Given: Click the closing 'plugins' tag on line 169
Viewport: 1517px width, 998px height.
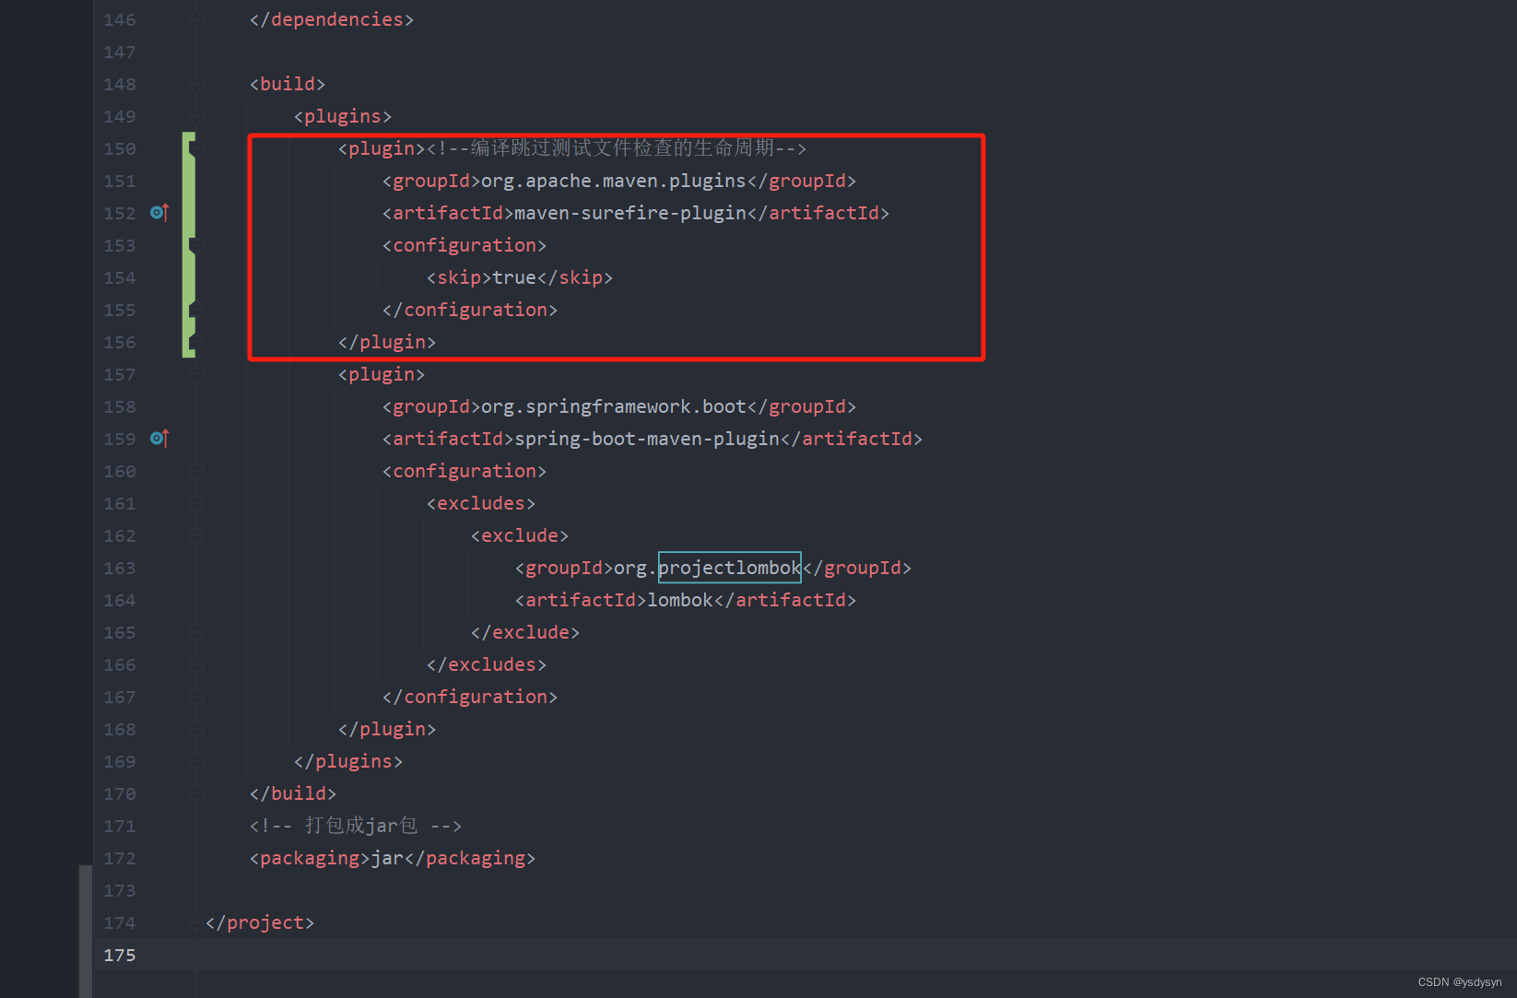Looking at the screenshot, I should point(348,761).
